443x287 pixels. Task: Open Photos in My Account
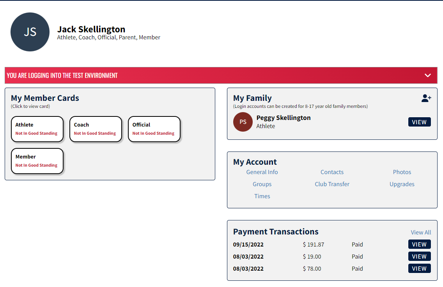point(402,172)
